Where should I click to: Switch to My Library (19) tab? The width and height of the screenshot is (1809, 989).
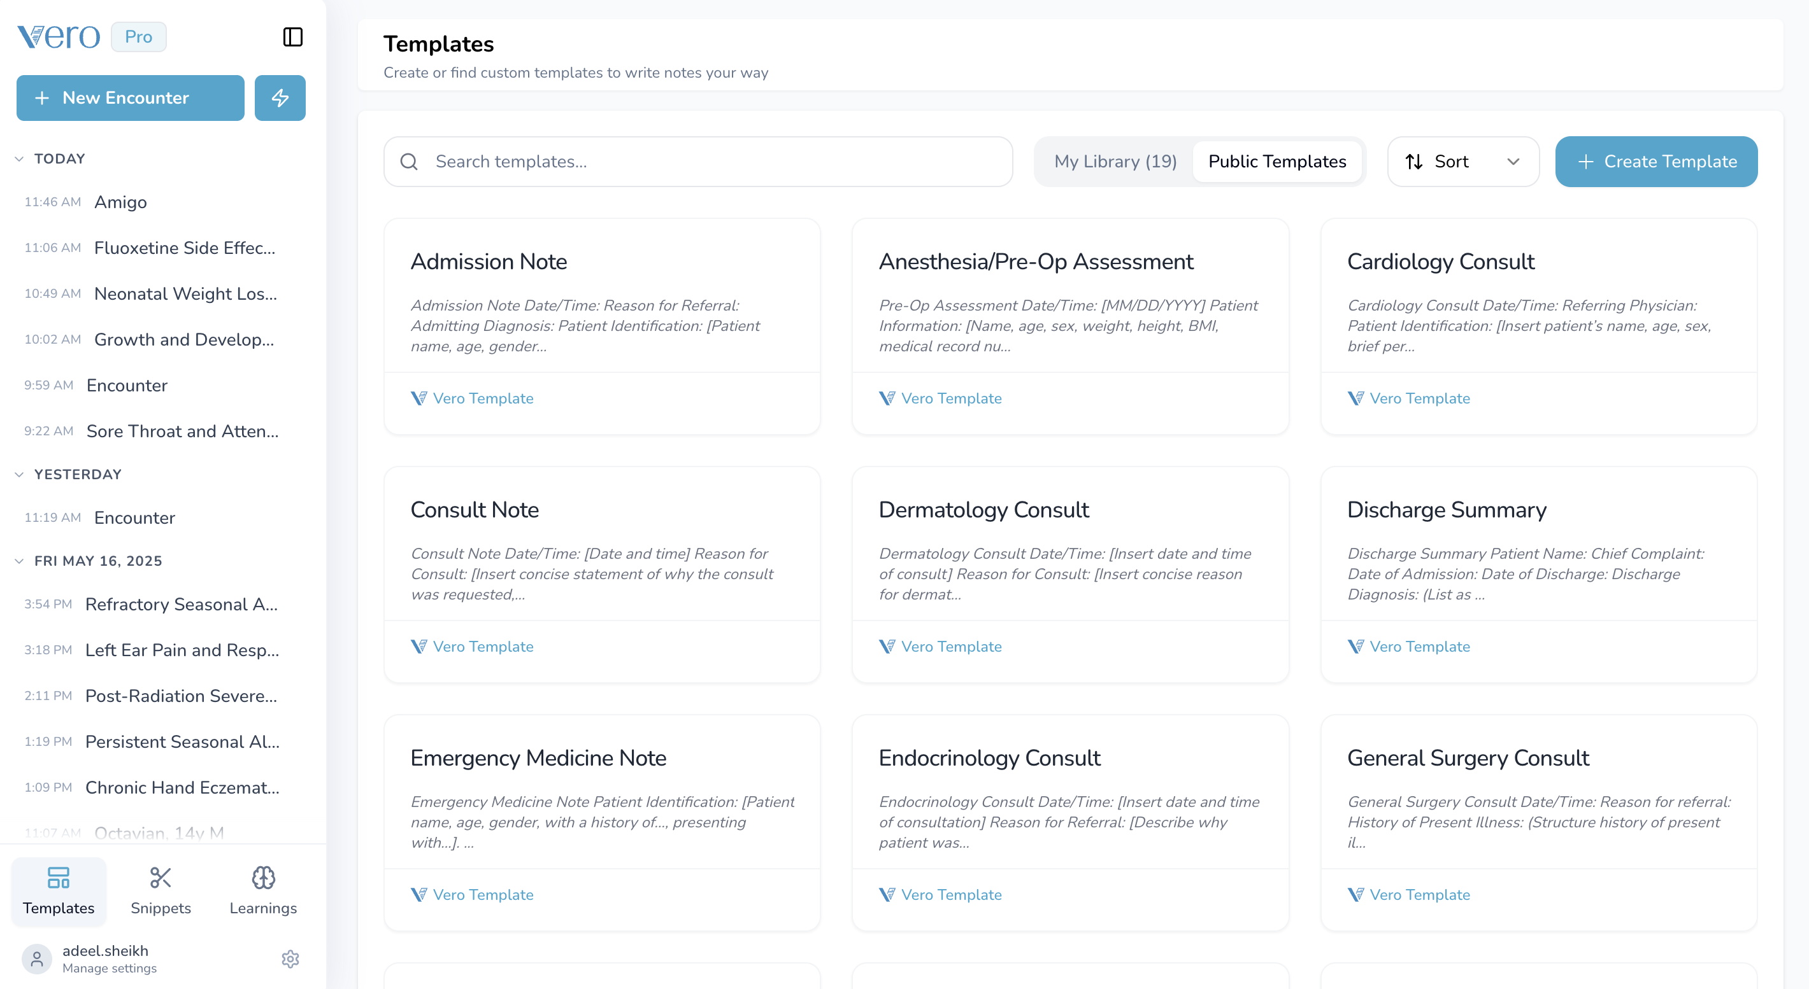1115,161
